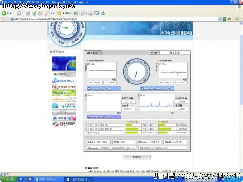Open the Home page icon
Viewport: 243px width, 182px height.
click(40, 13)
